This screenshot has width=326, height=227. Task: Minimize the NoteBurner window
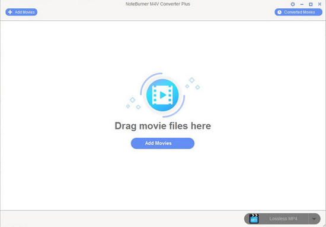302,4
